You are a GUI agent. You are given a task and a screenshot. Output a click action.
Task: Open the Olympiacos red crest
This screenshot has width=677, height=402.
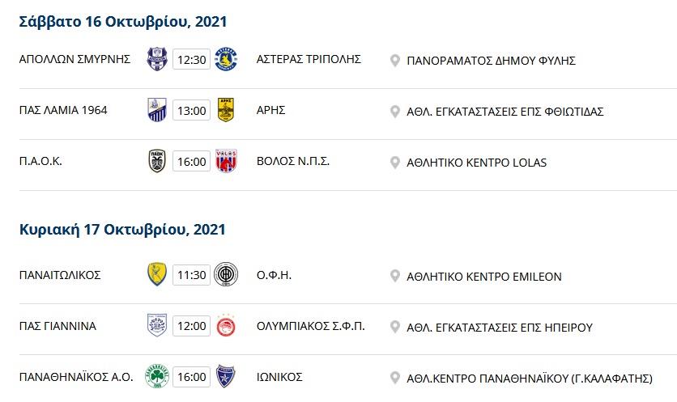(x=226, y=326)
